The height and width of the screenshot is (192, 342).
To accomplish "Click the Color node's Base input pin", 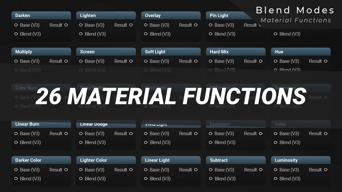I will coord(276,134).
